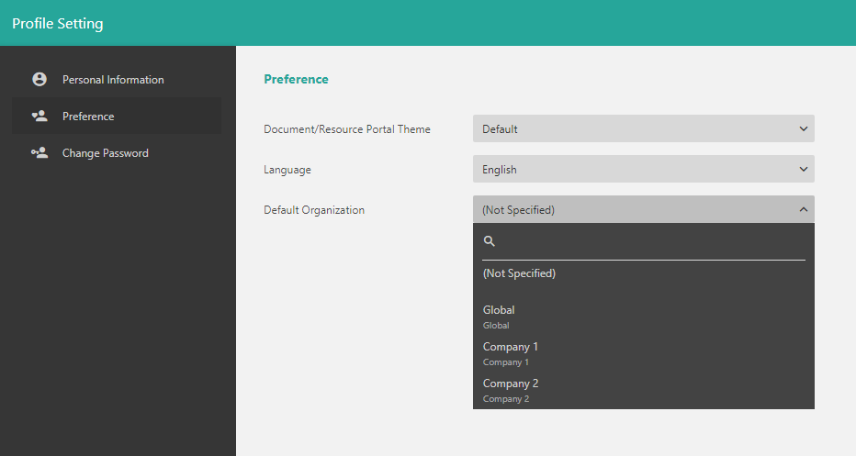Click chevron arrow on Theme dropdown
Screen dimensions: 856x456
(x=804, y=129)
